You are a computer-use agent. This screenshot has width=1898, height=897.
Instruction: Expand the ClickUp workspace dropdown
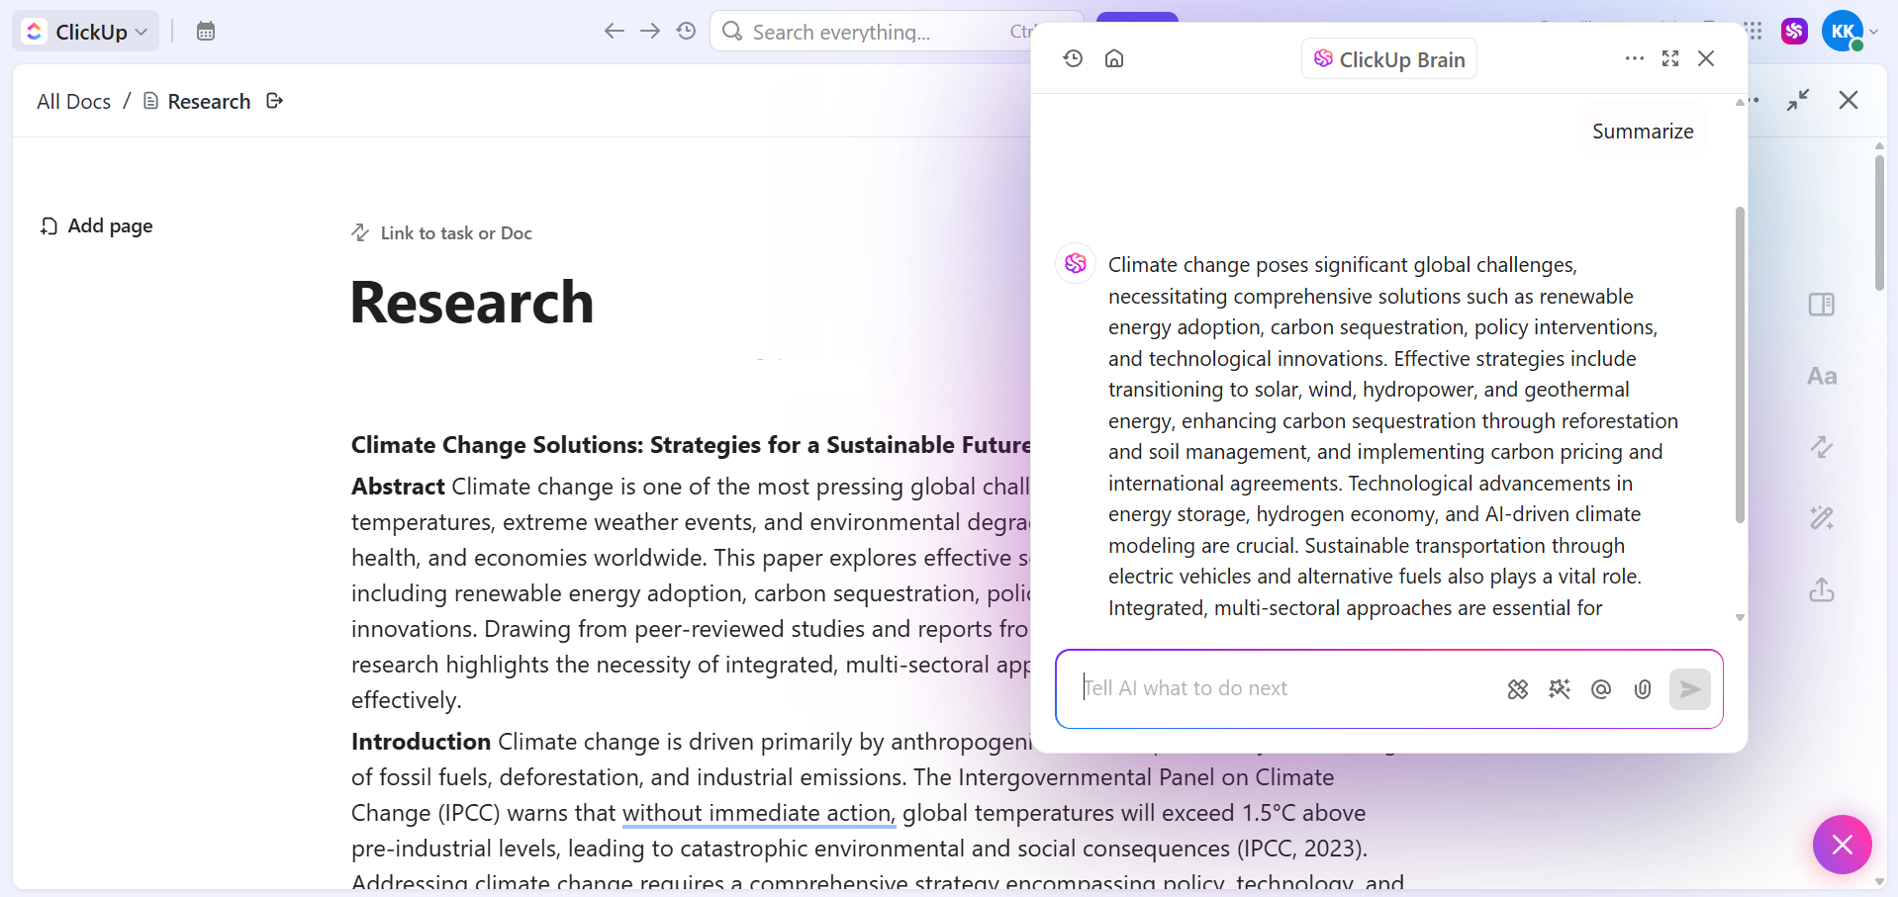[x=86, y=32]
